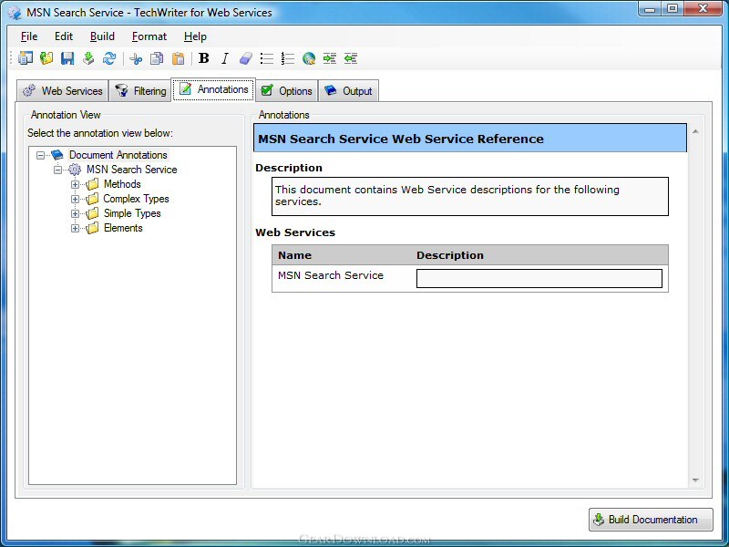Screen dimensions: 729x547
Task: Apply numbered list formatting
Action: [288, 58]
